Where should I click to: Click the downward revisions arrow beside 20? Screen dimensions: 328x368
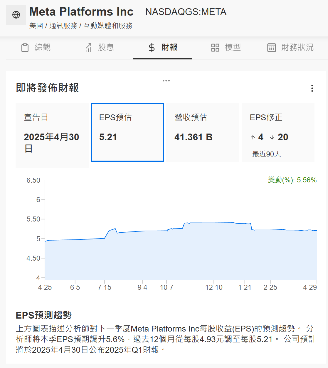[x=272, y=137]
